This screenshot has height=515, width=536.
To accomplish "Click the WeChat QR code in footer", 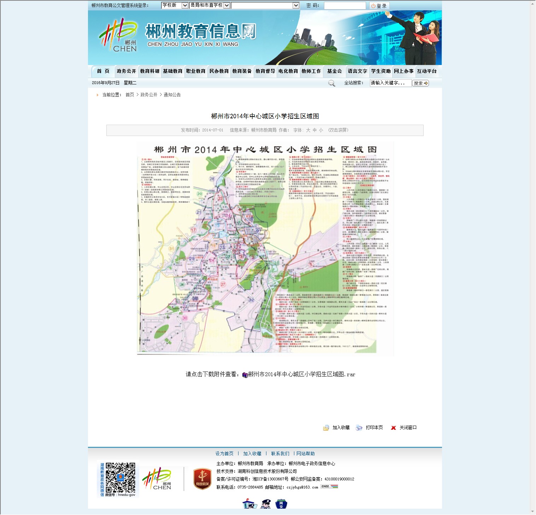I will (x=120, y=478).
